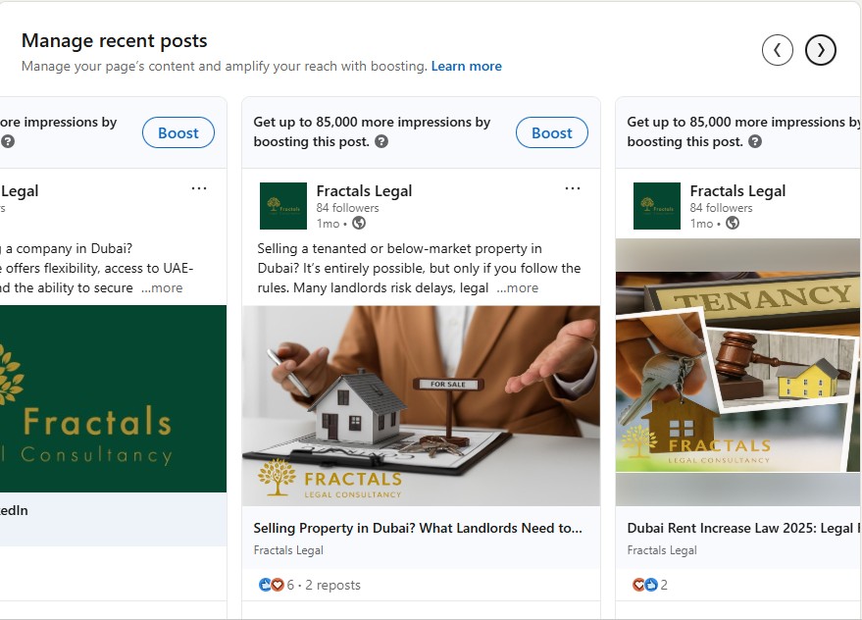862x620 pixels.
Task: Boost the leftmost company post
Action: tap(177, 133)
